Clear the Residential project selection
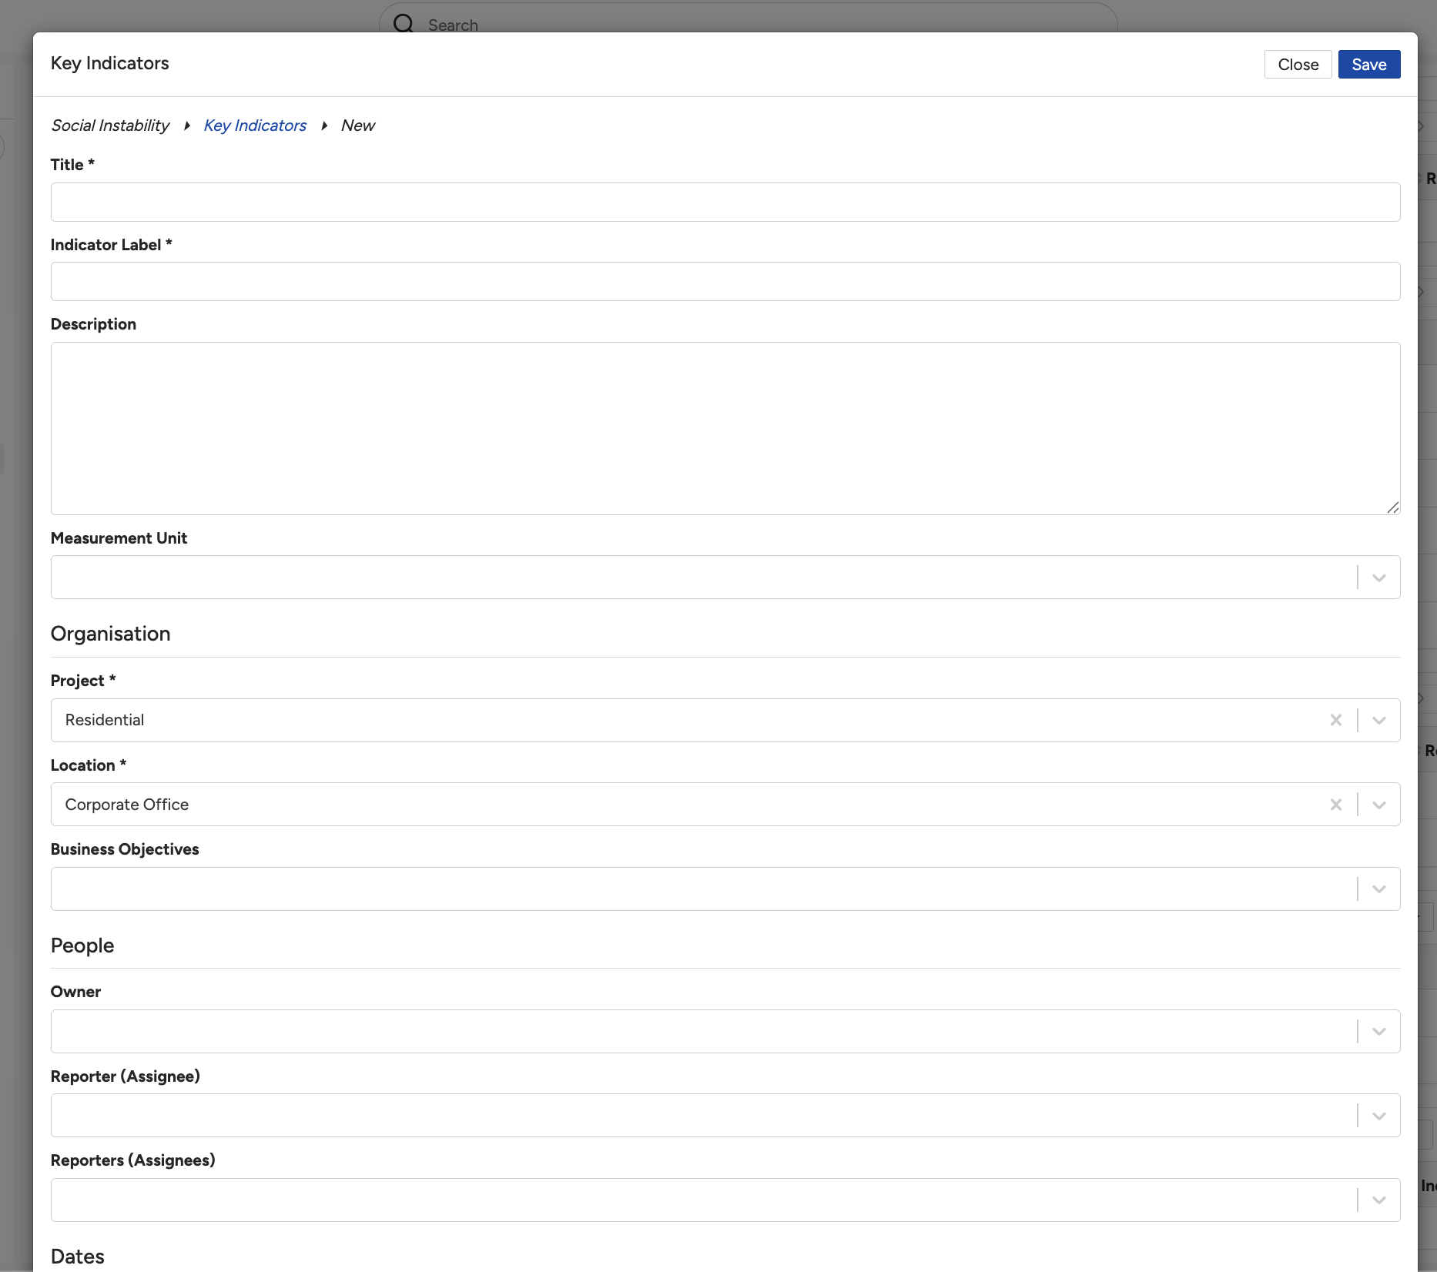The image size is (1437, 1272). (x=1336, y=720)
